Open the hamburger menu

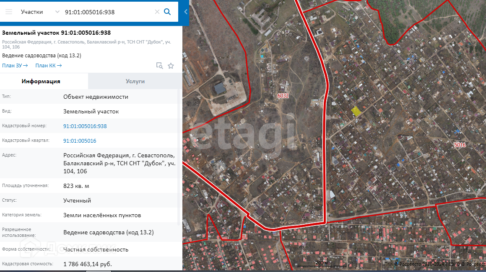9,12
